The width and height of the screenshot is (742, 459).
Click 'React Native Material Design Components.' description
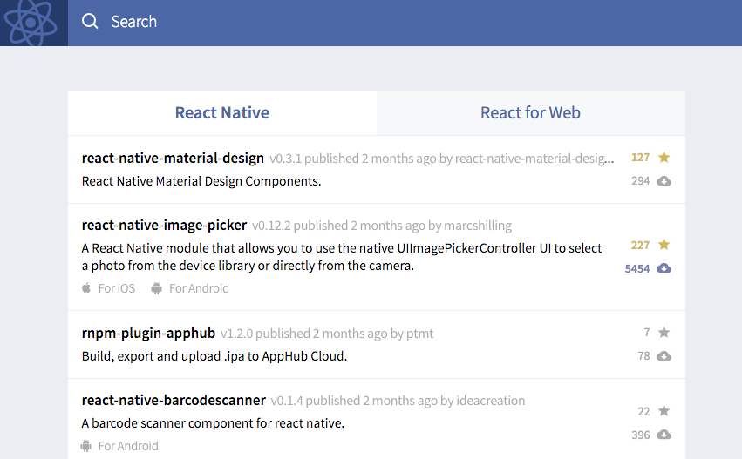[x=201, y=181]
